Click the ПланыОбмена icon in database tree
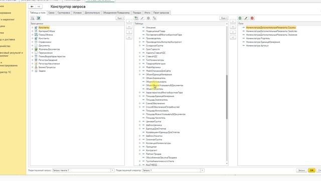Image resolution: width=321 pixels, height=181 pixels. point(36,35)
